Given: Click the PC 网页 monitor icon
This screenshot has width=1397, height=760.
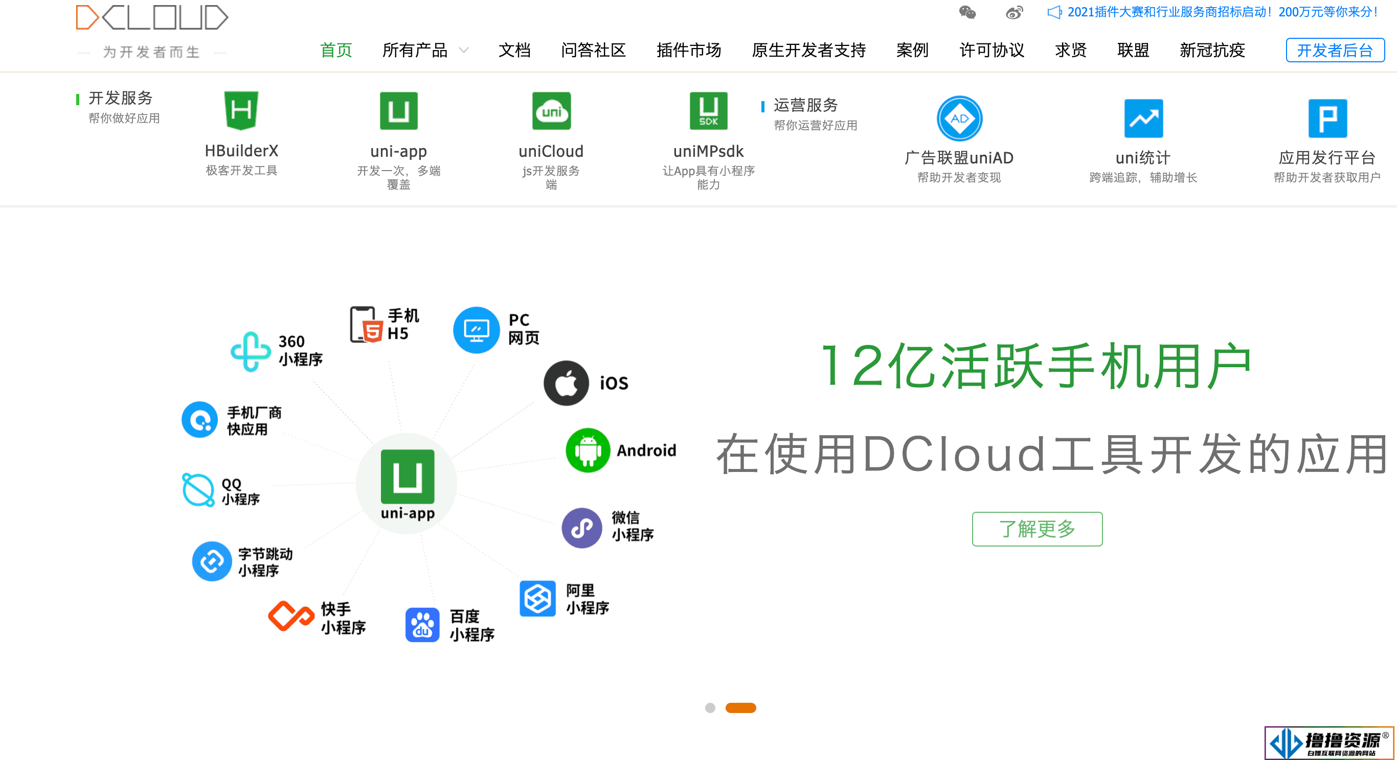Looking at the screenshot, I should tap(476, 330).
